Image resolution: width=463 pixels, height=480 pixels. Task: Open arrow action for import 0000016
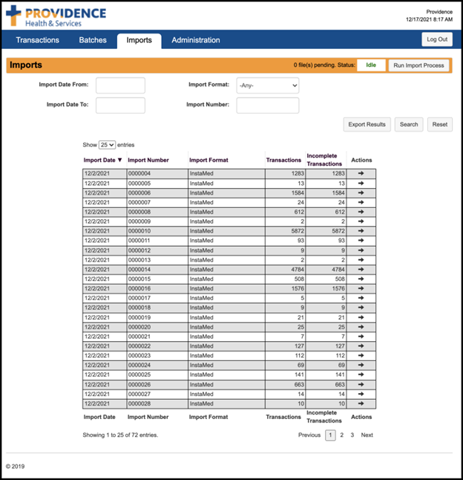[x=361, y=288]
